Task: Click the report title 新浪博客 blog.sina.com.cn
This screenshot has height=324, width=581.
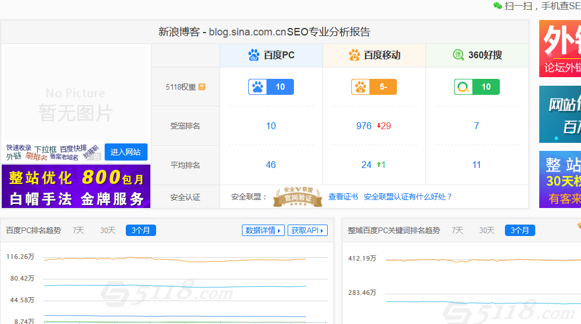Action: [264, 32]
